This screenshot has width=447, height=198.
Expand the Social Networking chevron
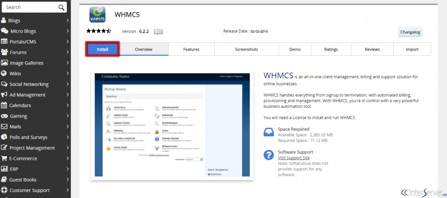[68, 84]
